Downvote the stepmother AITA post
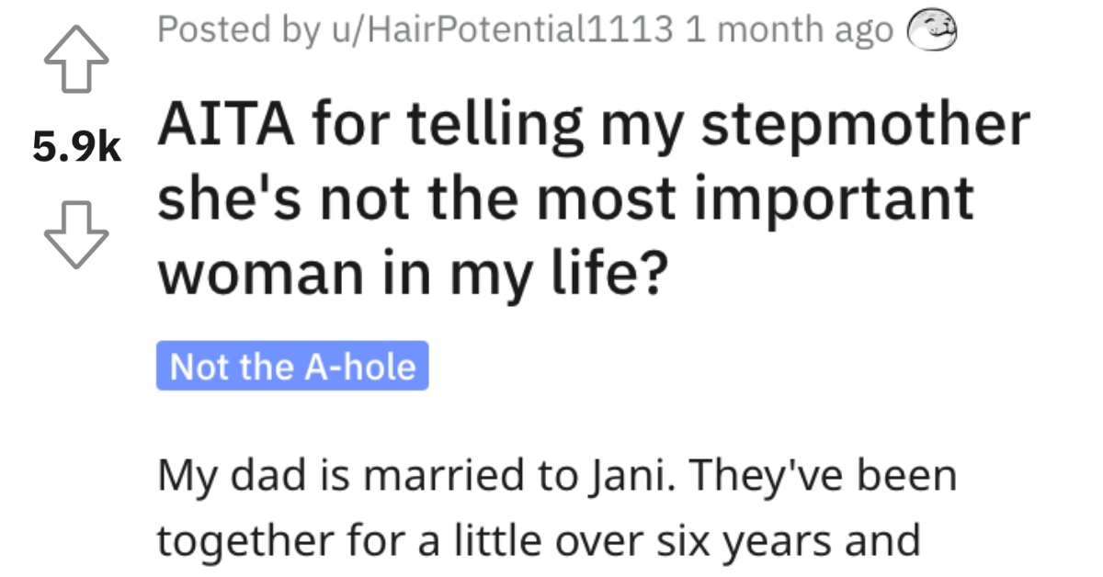Screen dimensions: 1103x577 77,233
